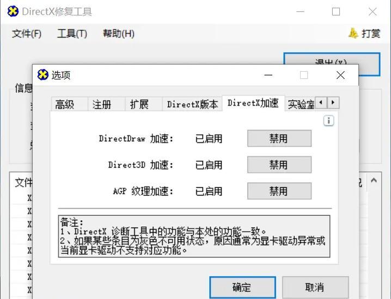Disable Direct3D 加速 with 禁用 button
This screenshot has height=299, width=391.
(279, 165)
